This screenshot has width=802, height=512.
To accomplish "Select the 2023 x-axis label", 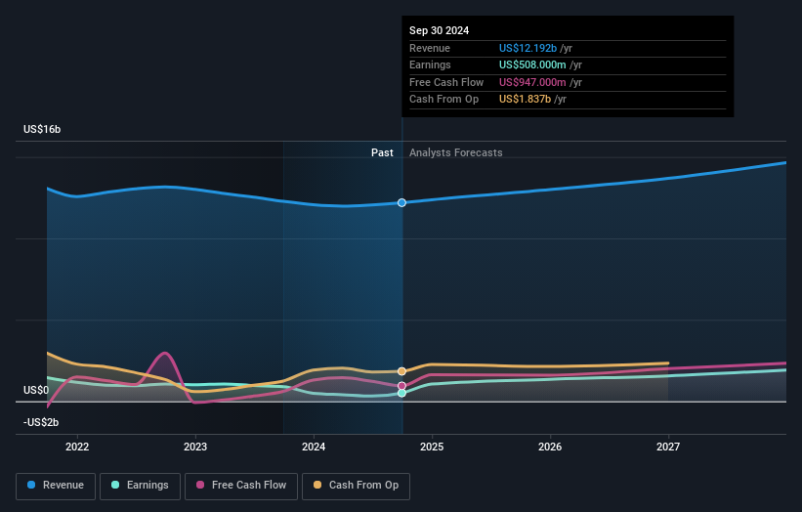I will (195, 448).
